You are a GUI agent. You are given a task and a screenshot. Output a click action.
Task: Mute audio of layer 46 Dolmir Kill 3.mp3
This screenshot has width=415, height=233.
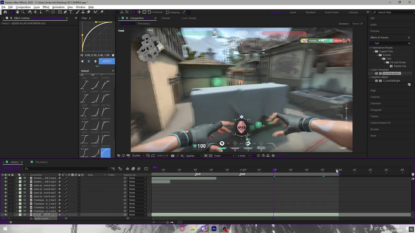point(6,178)
